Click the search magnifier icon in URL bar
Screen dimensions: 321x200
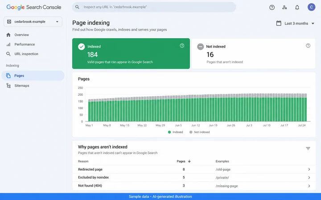pos(77,7)
